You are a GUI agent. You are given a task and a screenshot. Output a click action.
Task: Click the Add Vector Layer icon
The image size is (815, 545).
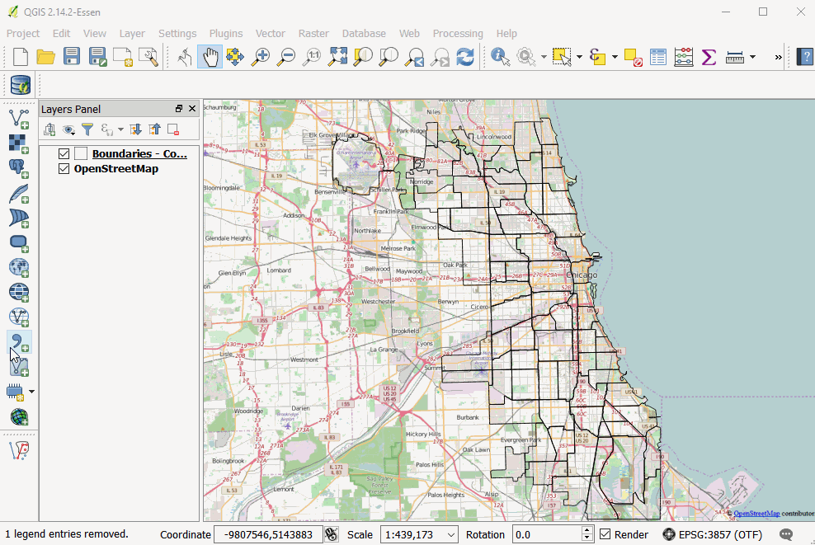pyautogui.click(x=19, y=119)
